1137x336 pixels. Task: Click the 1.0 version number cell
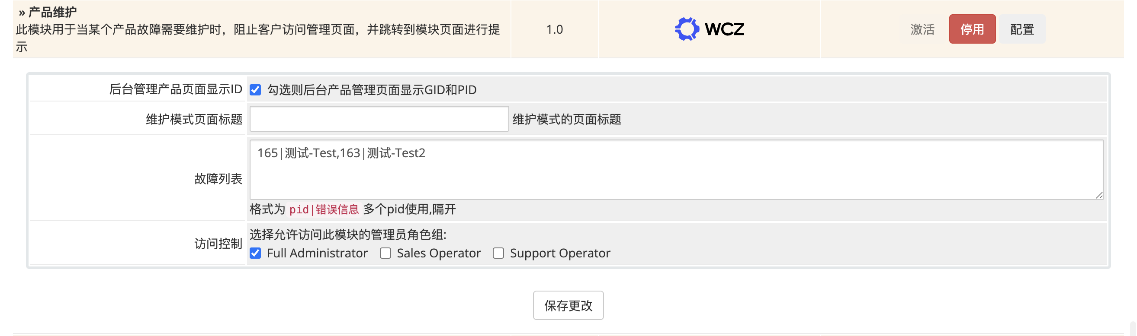tap(554, 29)
